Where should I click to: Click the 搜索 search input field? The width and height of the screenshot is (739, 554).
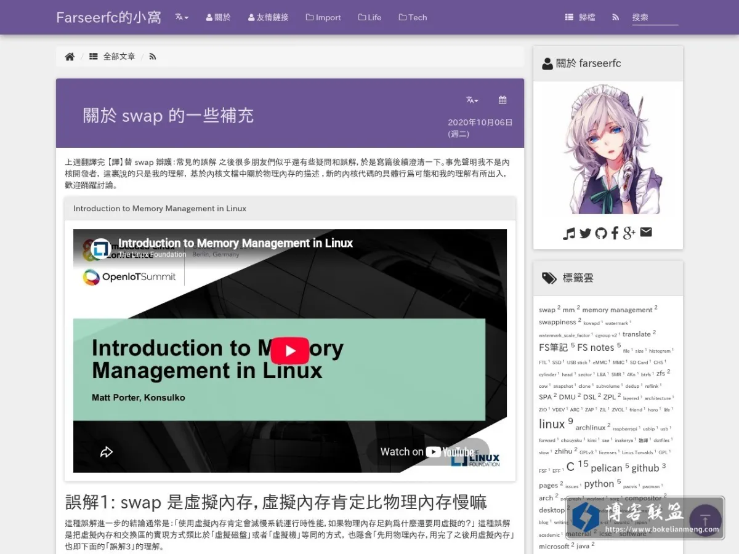(x=655, y=17)
